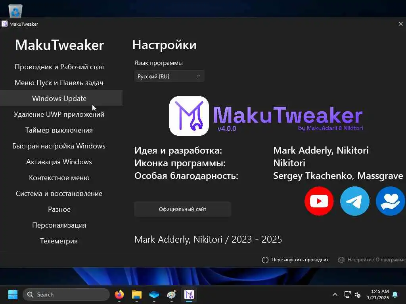Go to Таймер выключения section
Viewport: 406px width, 304px height.
pos(59,130)
